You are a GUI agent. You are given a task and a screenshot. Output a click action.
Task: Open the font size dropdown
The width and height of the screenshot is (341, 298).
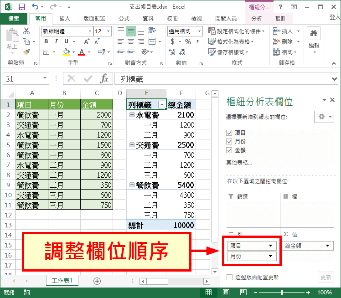tap(108, 31)
